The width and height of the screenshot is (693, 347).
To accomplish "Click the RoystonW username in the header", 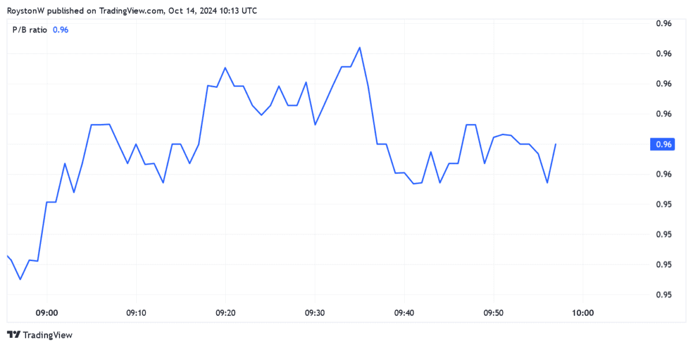I will (x=25, y=11).
